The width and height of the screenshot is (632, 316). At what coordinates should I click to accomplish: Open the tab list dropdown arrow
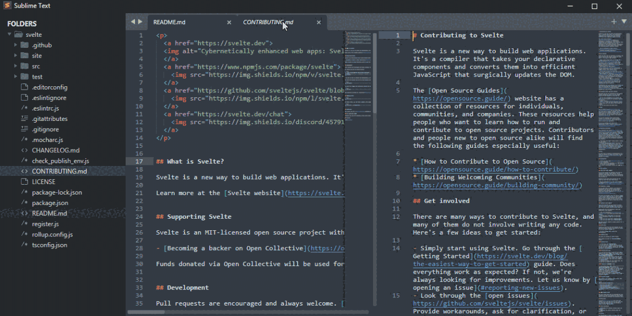(x=624, y=22)
